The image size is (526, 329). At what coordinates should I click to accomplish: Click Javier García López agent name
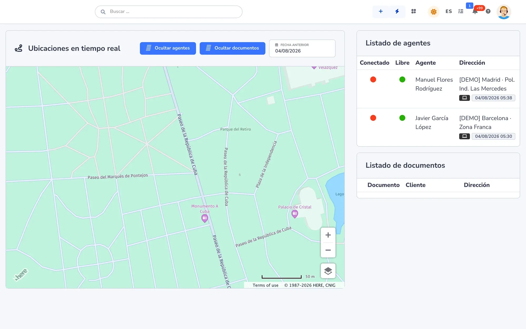(x=432, y=122)
